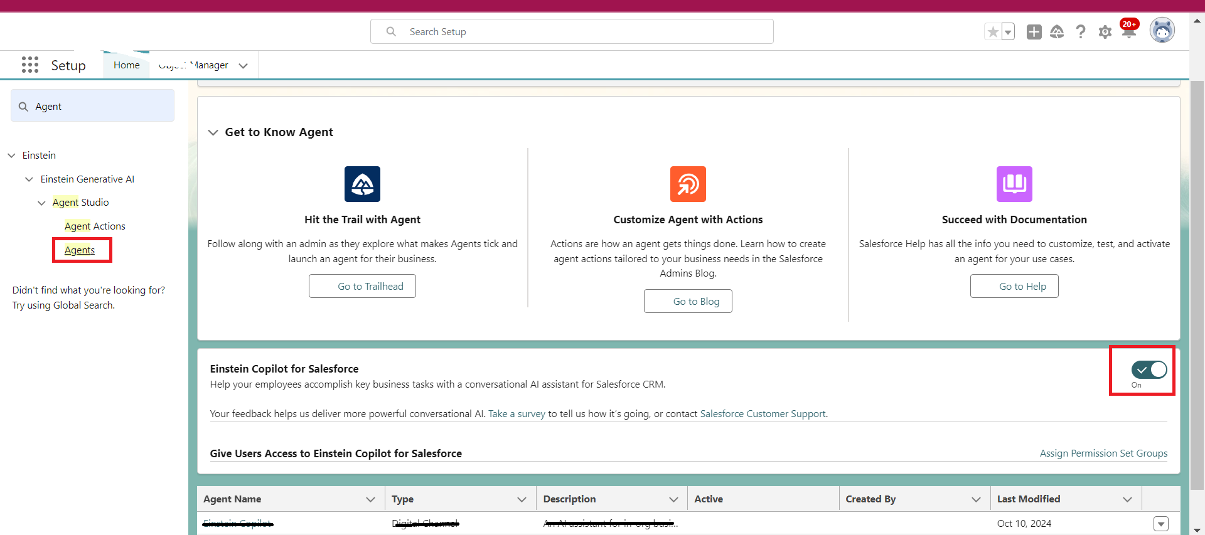Switch to the Home tab
Screen dimensions: 1205x535
pos(127,65)
